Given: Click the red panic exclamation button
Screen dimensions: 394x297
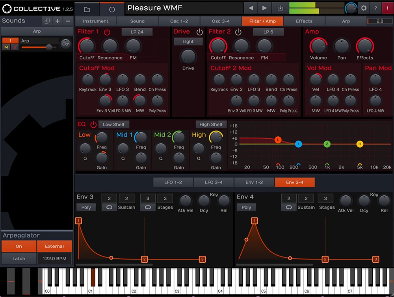Looking at the screenshot, I should point(387,8).
